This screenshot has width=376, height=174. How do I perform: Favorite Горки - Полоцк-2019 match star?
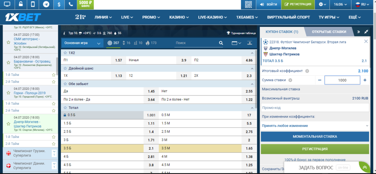coord(8,92)
